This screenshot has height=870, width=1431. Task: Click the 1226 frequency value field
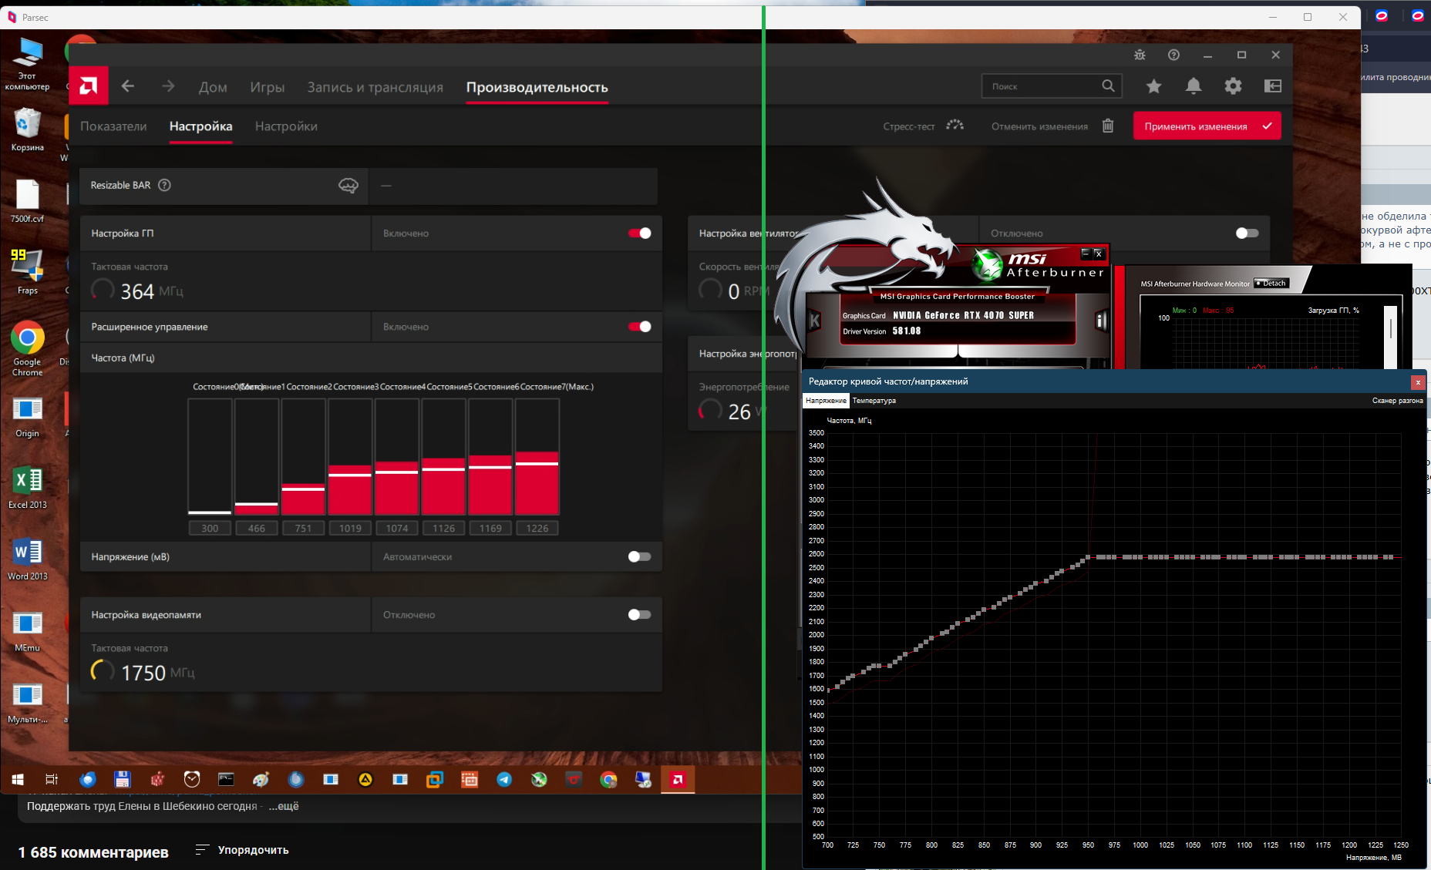coord(537,528)
